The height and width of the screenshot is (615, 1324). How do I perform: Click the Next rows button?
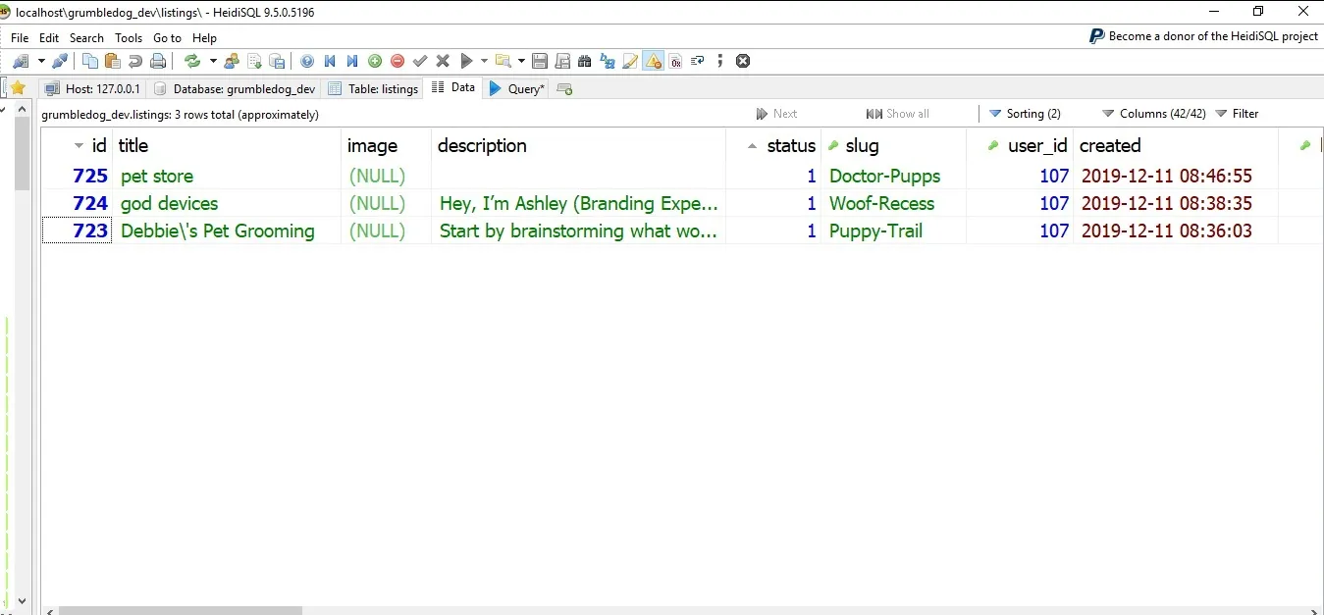point(776,114)
